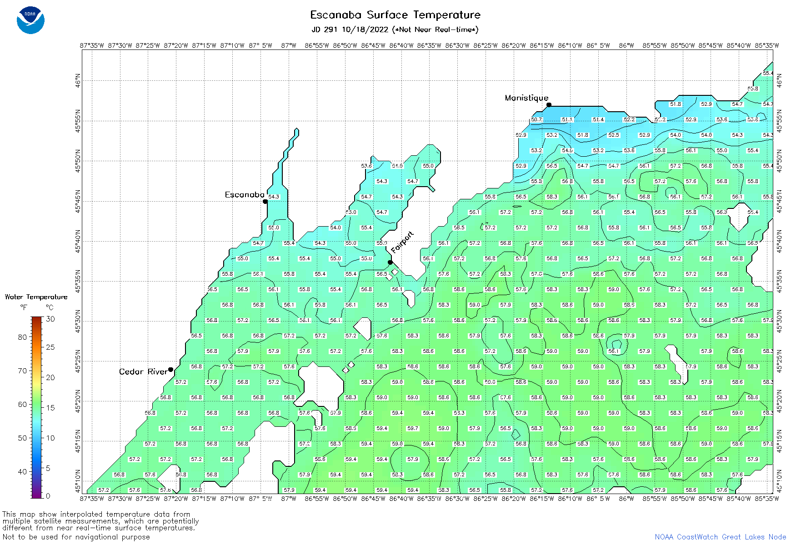The width and height of the screenshot is (791, 544).
Task: Click the 70 Fahrenheit tick on legend
Action: click(x=22, y=371)
